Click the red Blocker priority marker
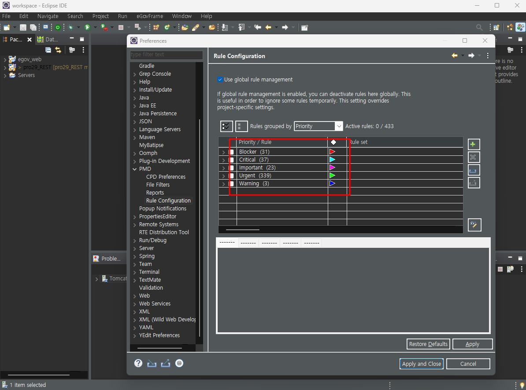Viewport: 526px width, 390px height. coord(332,152)
